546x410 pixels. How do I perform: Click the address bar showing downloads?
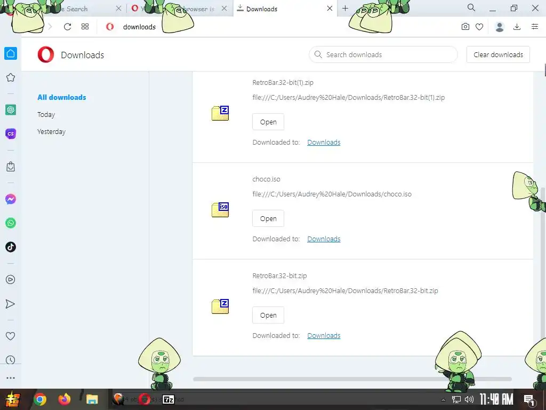click(x=139, y=27)
